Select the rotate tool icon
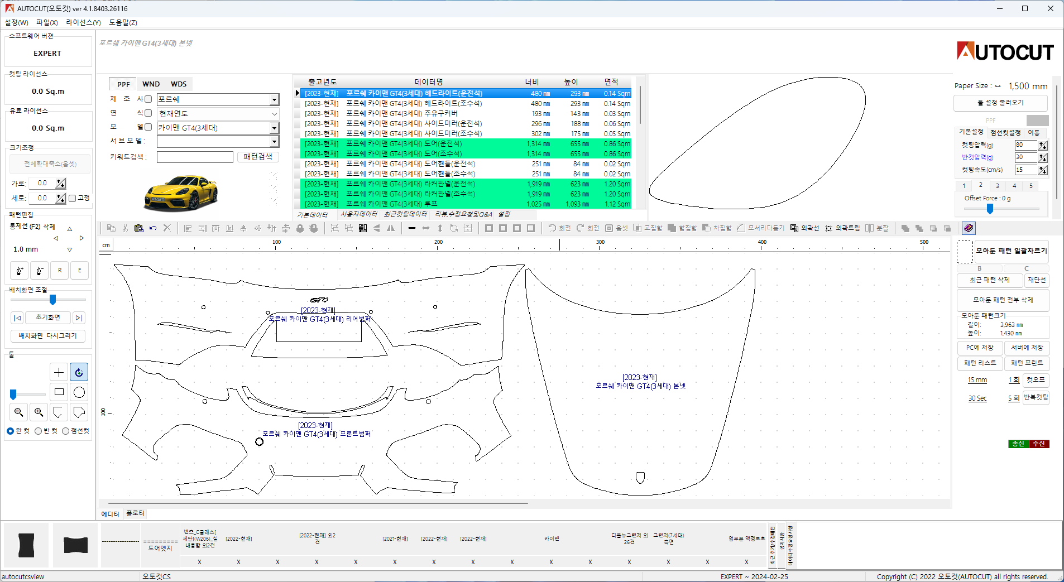The image size is (1064, 582). pos(79,372)
